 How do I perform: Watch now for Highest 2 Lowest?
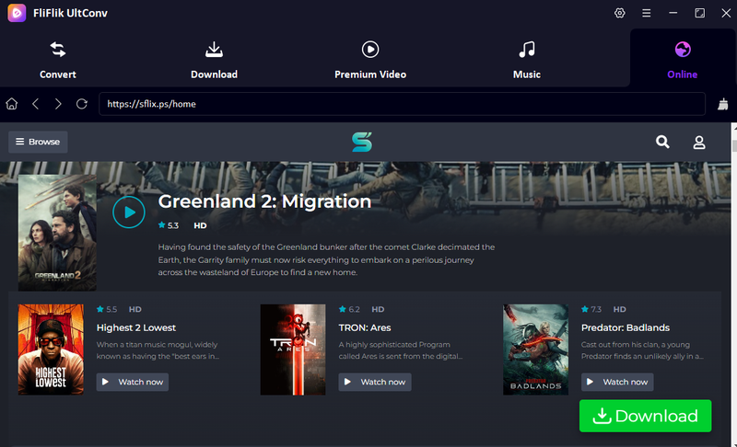click(133, 382)
